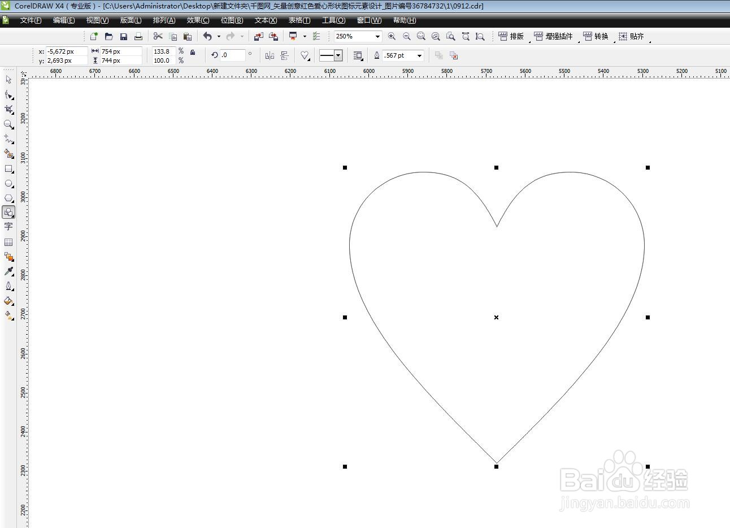Select the Eyedropper tool
This screenshot has height=528, width=730.
8,271
